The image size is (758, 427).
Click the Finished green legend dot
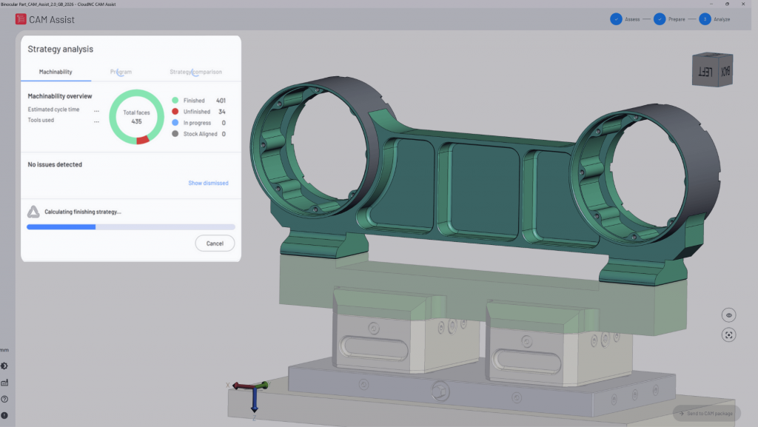(x=175, y=101)
